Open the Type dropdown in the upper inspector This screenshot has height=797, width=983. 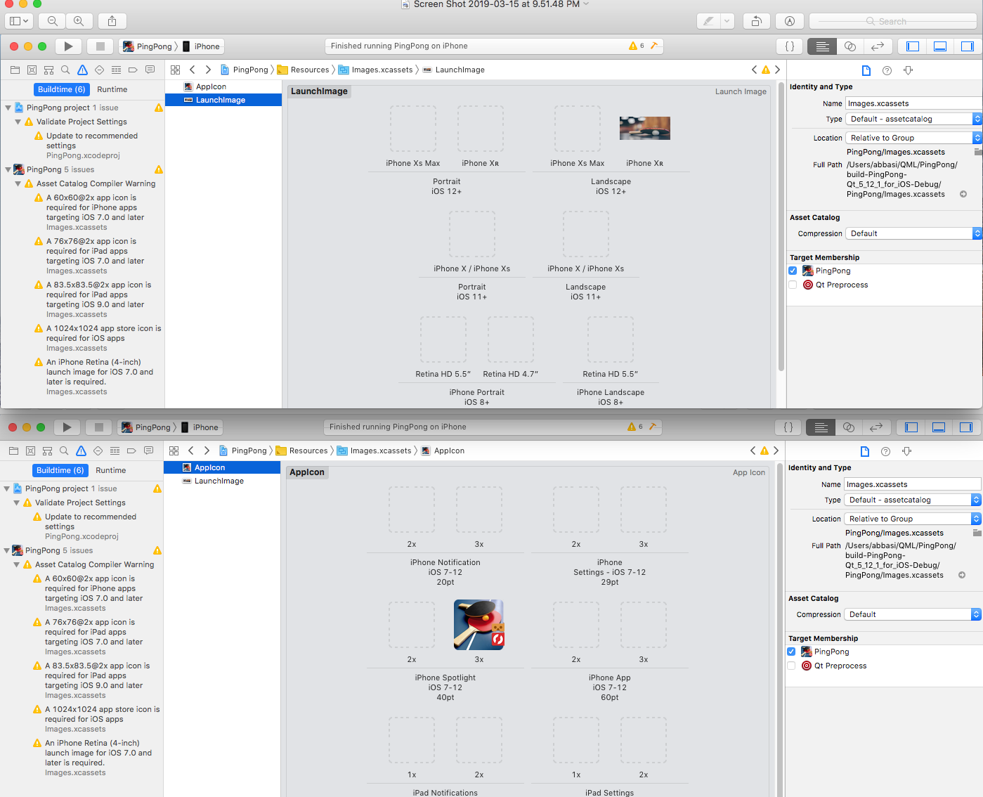[913, 119]
